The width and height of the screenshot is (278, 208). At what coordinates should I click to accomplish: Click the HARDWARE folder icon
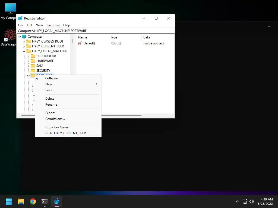[33, 61]
